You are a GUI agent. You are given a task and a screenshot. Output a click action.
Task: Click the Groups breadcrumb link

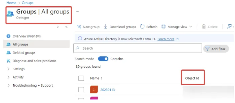28,3
